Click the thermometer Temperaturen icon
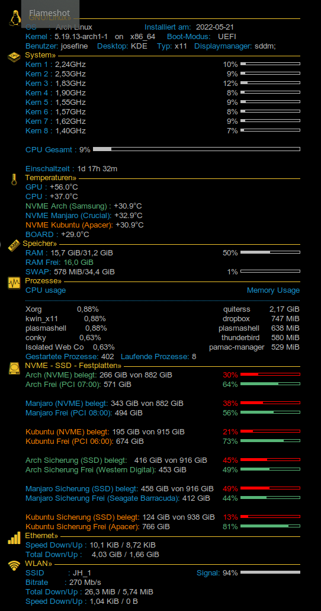Viewport: 321px width, 611px height. [x=14, y=180]
